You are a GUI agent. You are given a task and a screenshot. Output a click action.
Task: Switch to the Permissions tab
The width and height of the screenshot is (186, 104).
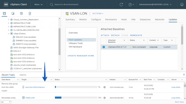pyautogui.click(x=111, y=20)
